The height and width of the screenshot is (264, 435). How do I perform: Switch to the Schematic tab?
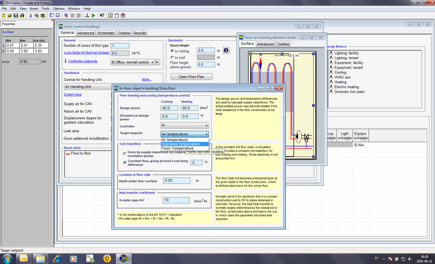[x=106, y=33]
